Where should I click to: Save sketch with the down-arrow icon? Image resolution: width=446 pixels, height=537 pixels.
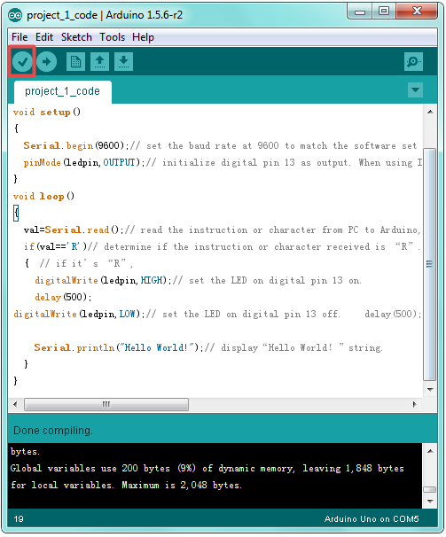124,62
